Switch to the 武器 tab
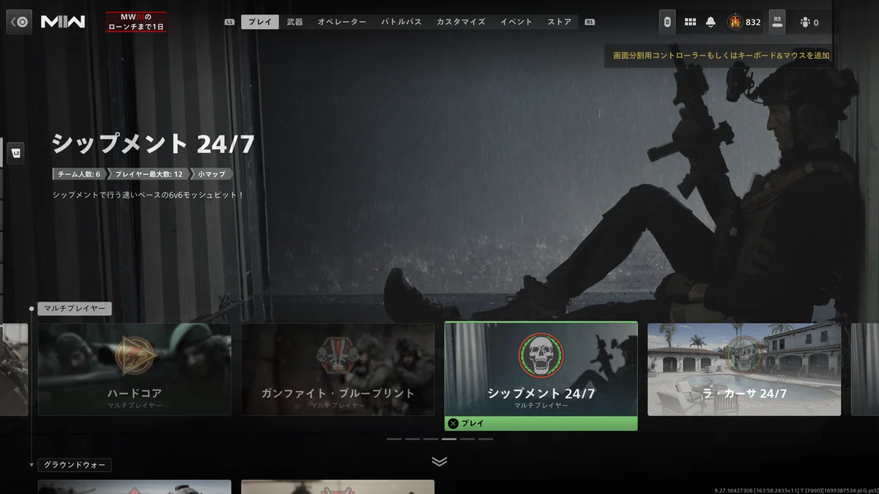This screenshot has width=879, height=494. (x=295, y=22)
